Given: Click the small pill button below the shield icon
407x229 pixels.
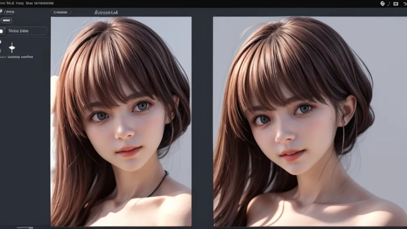Looking at the screenshot, I should click(6, 20).
